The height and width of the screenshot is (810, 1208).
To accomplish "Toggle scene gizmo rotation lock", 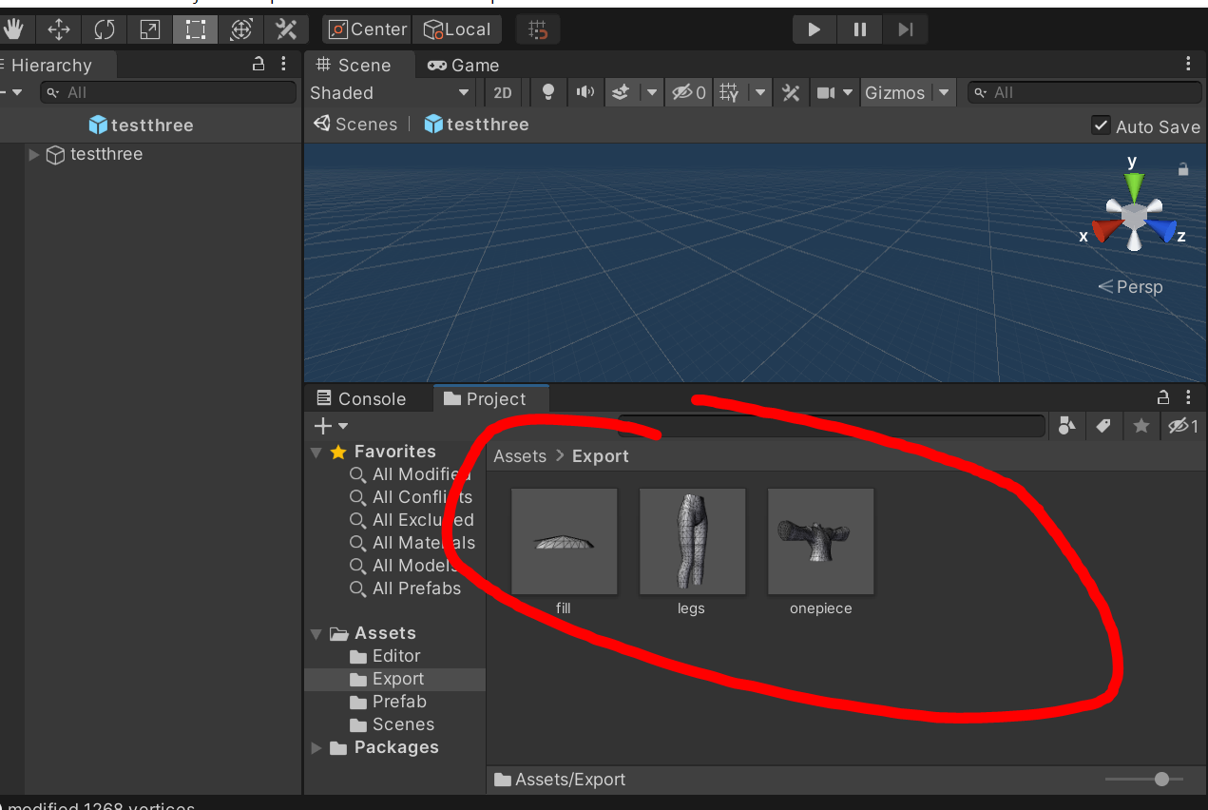I will point(1183,169).
